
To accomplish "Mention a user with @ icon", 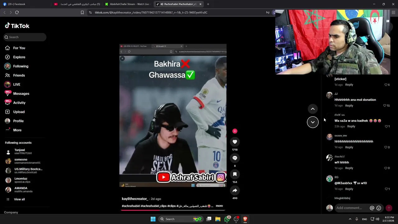I will (x=372, y=208).
